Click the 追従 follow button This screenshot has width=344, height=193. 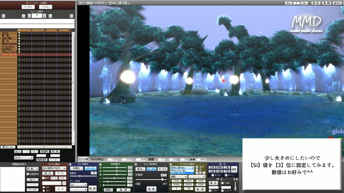coord(234,169)
